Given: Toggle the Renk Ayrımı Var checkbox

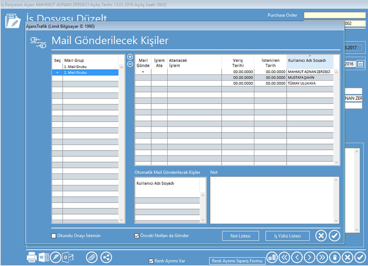Looking at the screenshot, I should click(x=151, y=261).
